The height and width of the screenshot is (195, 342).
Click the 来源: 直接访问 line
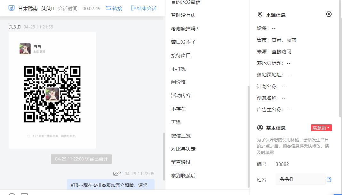[274, 52]
